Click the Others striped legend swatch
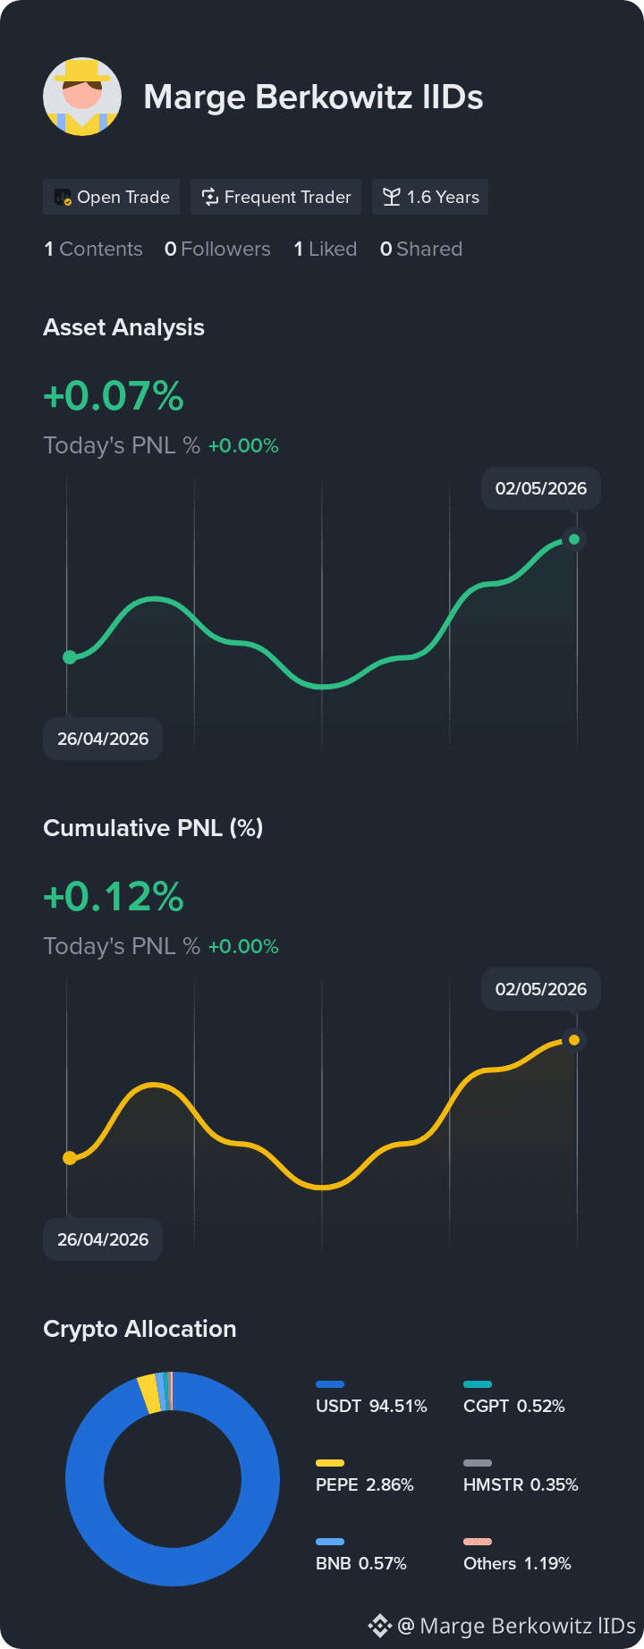Viewport: 644px width, 1649px height. pyautogui.click(x=478, y=1542)
